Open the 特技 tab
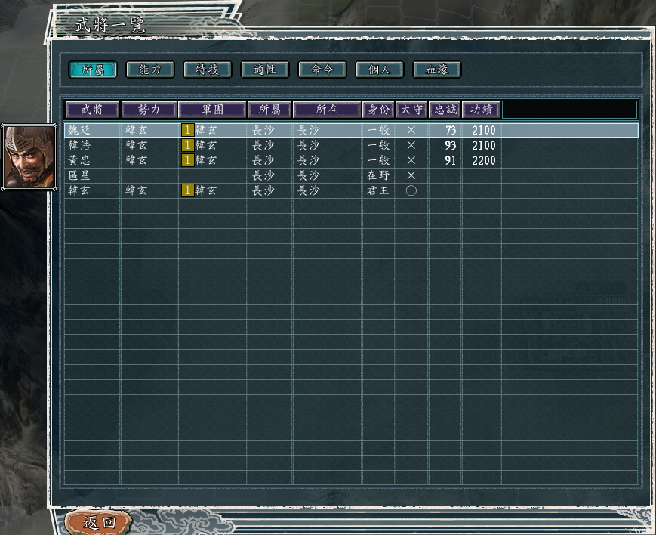The image size is (656, 535). (208, 70)
